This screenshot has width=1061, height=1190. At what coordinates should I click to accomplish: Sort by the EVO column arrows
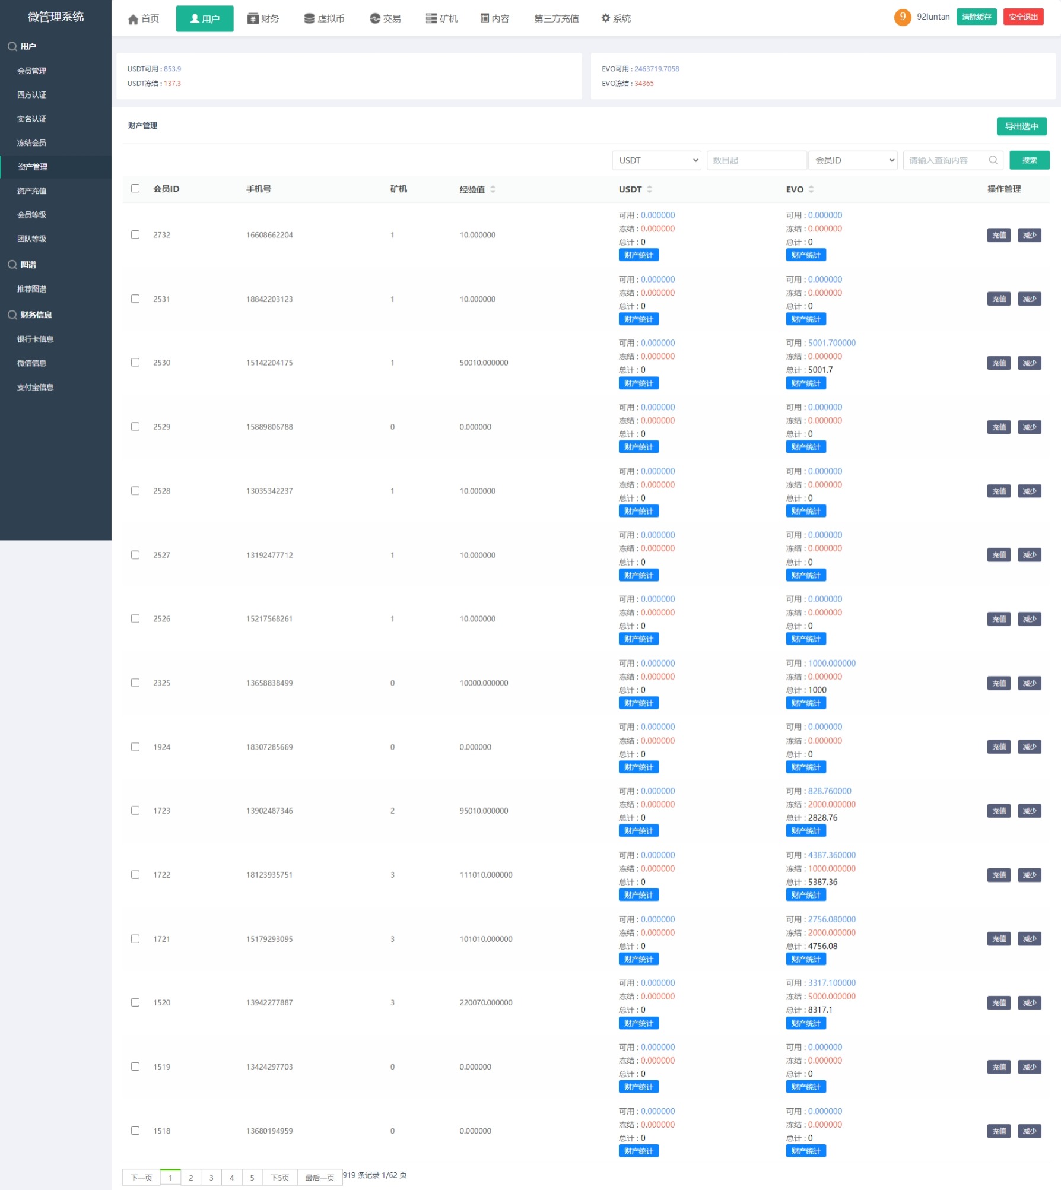pyautogui.click(x=811, y=189)
